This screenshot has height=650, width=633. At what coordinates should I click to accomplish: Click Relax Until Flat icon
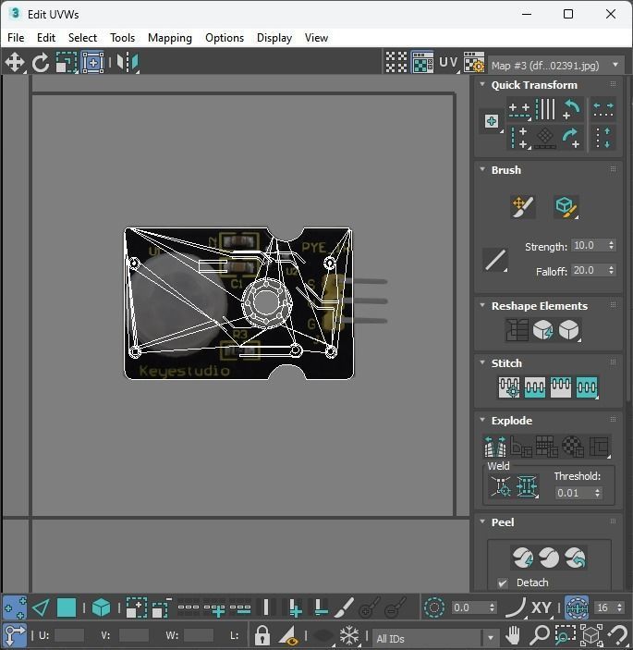tap(542, 330)
